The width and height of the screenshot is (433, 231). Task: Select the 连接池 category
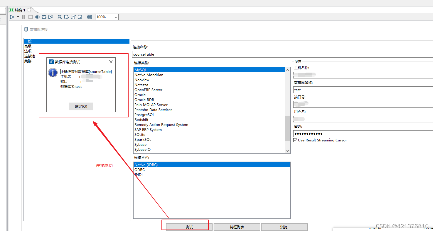(30, 56)
